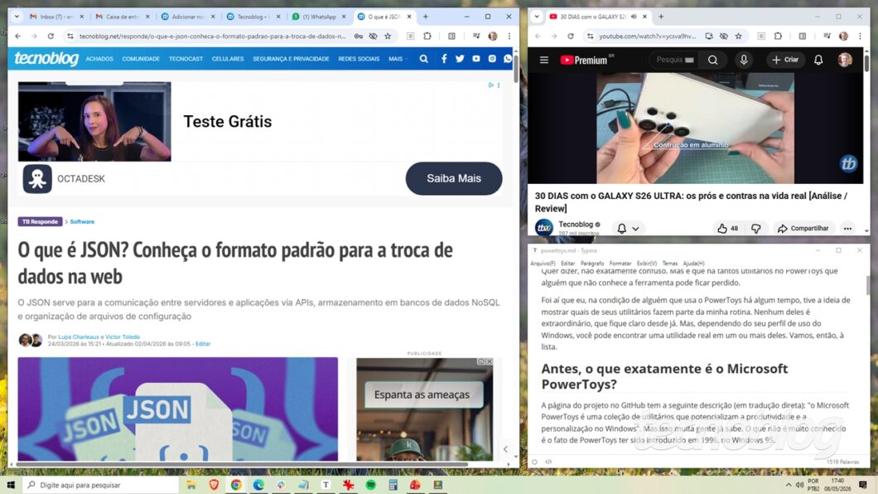Open the YouTube account avatar
The width and height of the screenshot is (878, 494).
click(845, 60)
